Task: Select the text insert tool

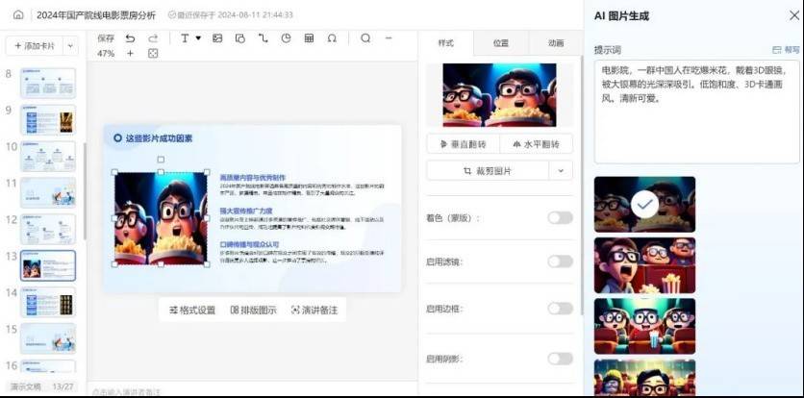Action: tap(185, 38)
